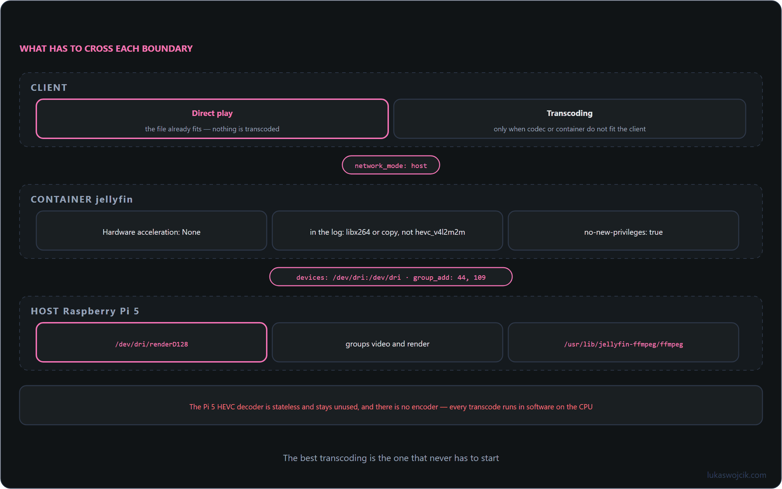This screenshot has height=489, width=782.
Task: Click 'Hardware acceleration: None' box
Action: coord(152,231)
